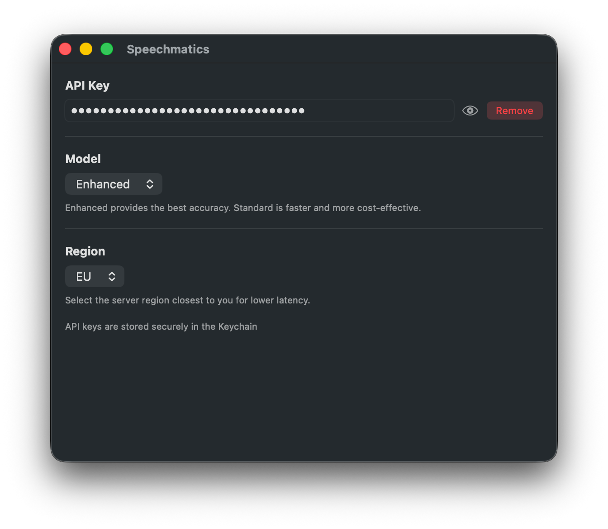Click the Speechmatics title bar text

click(x=168, y=49)
